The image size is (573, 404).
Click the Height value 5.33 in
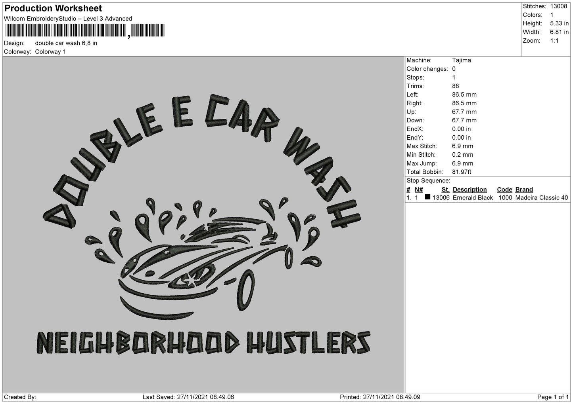[x=559, y=24]
